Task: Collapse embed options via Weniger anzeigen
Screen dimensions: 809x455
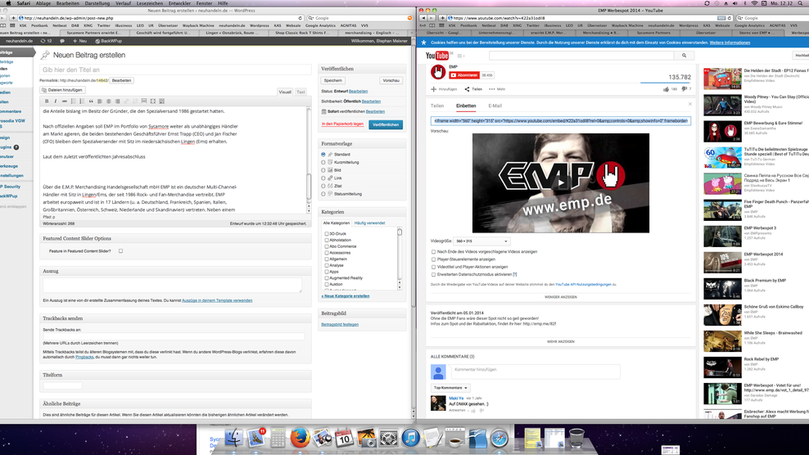Action: point(561,297)
